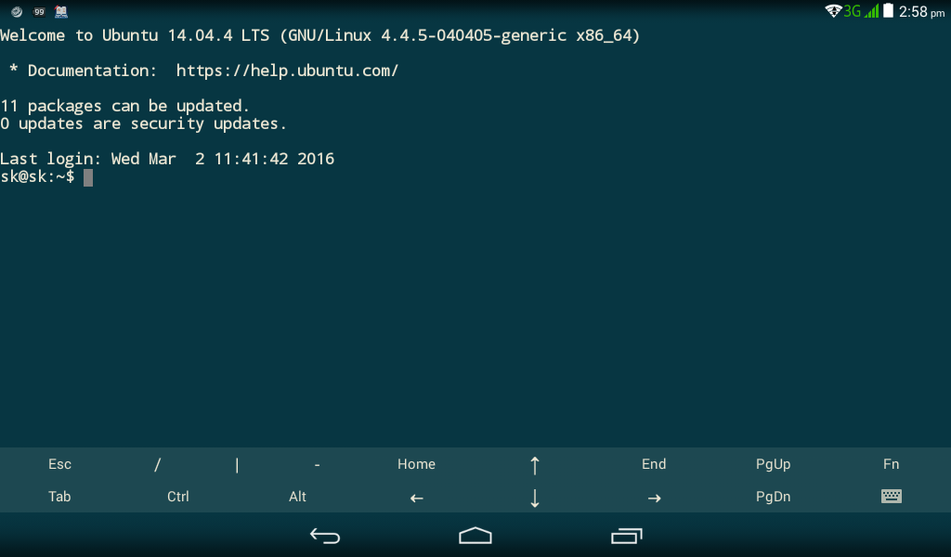Tap the pipe character key
This screenshot has height=557, width=951.
[237, 464]
